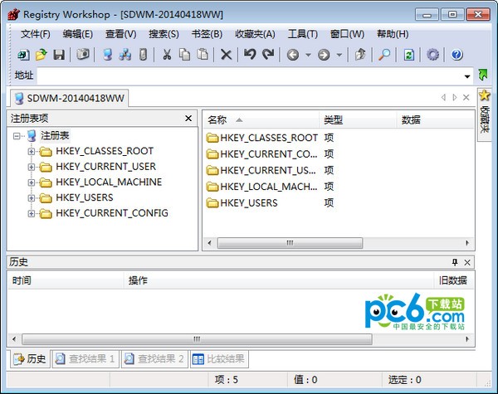Screen dimensions: 498x394
Task: Expand HKEY_CURRENT_USER in the tree
Action: (32, 167)
